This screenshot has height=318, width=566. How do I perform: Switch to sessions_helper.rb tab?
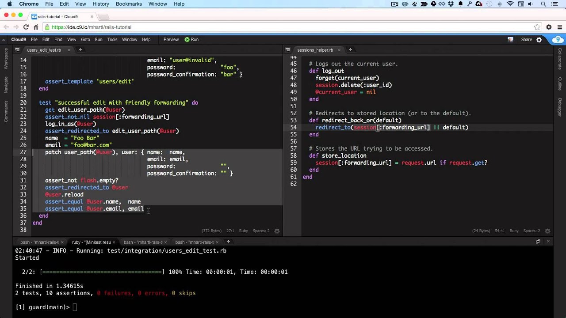[x=315, y=50]
